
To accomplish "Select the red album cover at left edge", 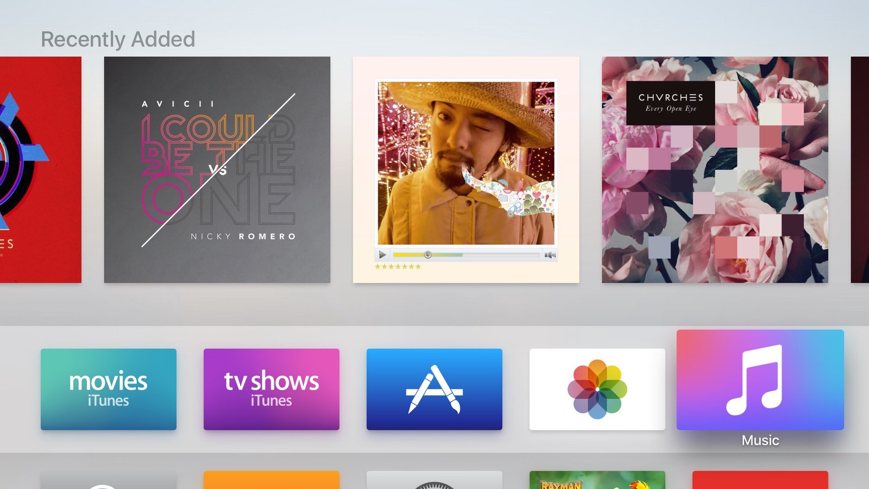I will pyautogui.click(x=41, y=170).
